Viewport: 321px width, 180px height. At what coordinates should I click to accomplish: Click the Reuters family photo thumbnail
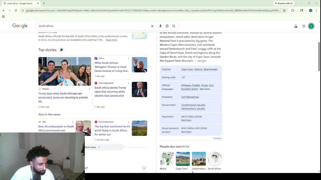pos(65,71)
